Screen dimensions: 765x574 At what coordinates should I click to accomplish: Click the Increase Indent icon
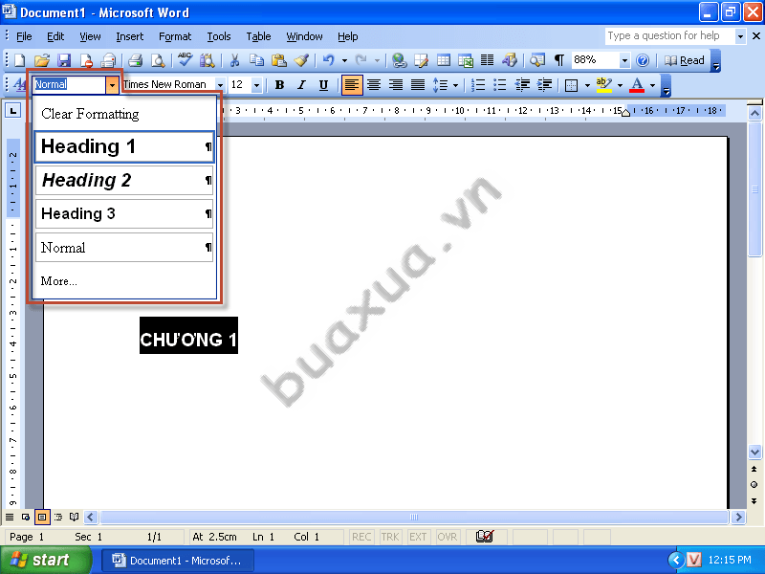coord(544,85)
